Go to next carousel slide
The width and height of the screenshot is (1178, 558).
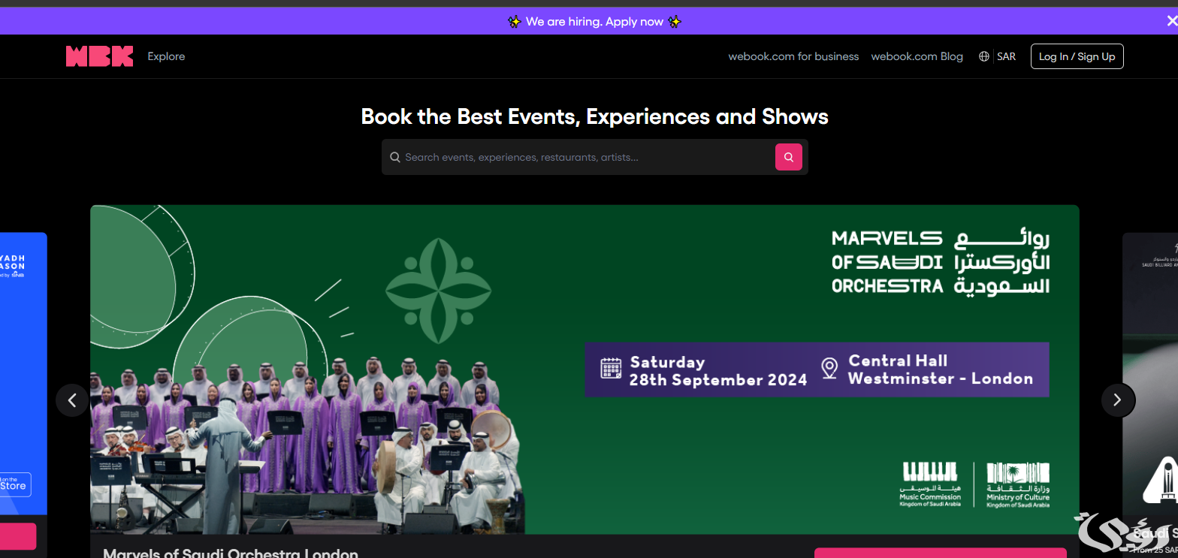point(1118,400)
